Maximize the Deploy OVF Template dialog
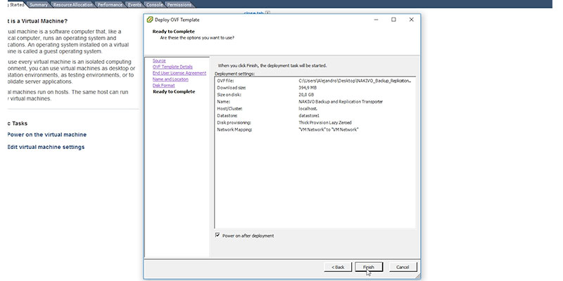 click(x=393, y=20)
